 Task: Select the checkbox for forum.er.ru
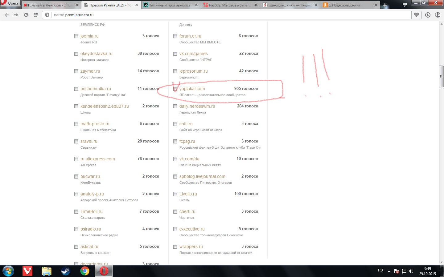click(175, 36)
